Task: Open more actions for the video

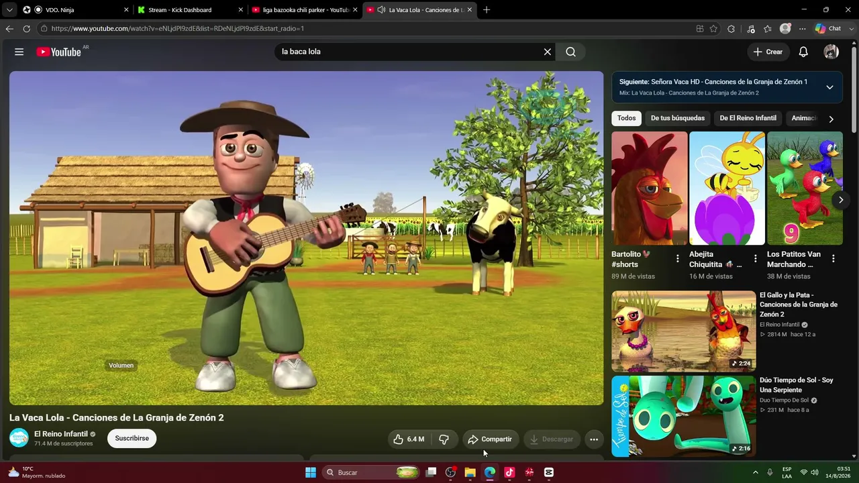Action: pyautogui.click(x=594, y=439)
